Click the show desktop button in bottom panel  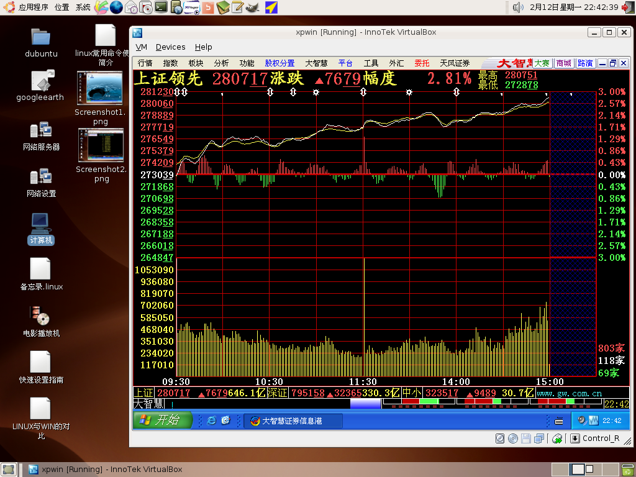click(9, 470)
